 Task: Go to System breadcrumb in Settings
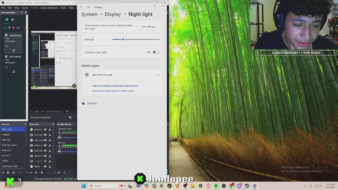(89, 14)
